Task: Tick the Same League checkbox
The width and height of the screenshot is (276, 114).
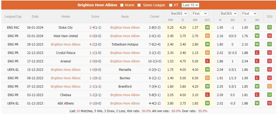Action: pyautogui.click(x=139, y=5)
